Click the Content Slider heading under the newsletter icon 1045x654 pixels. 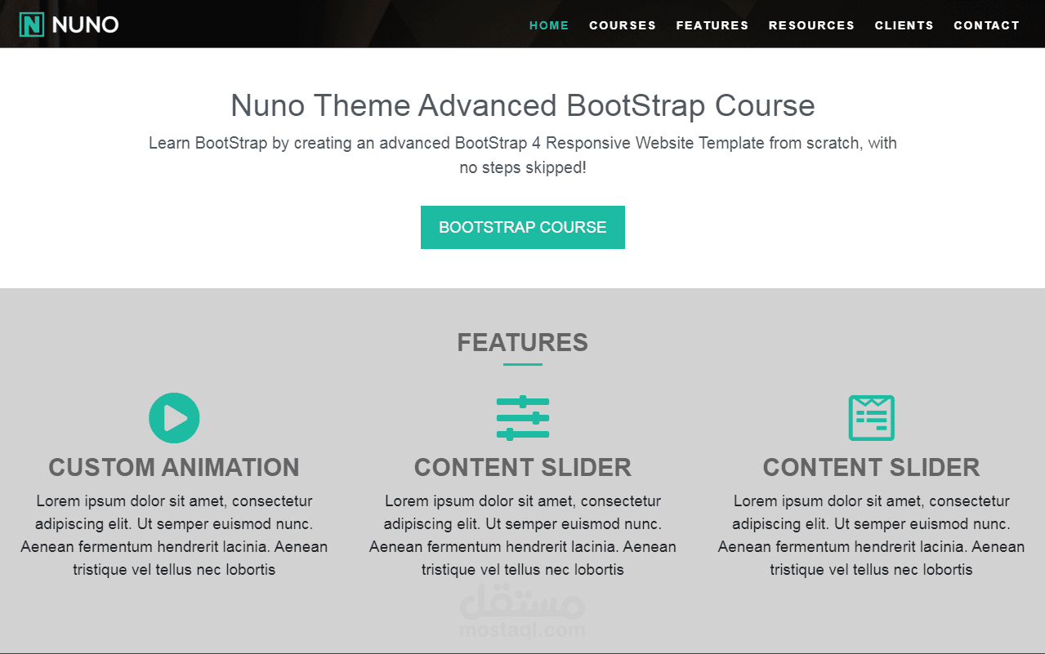click(x=871, y=467)
